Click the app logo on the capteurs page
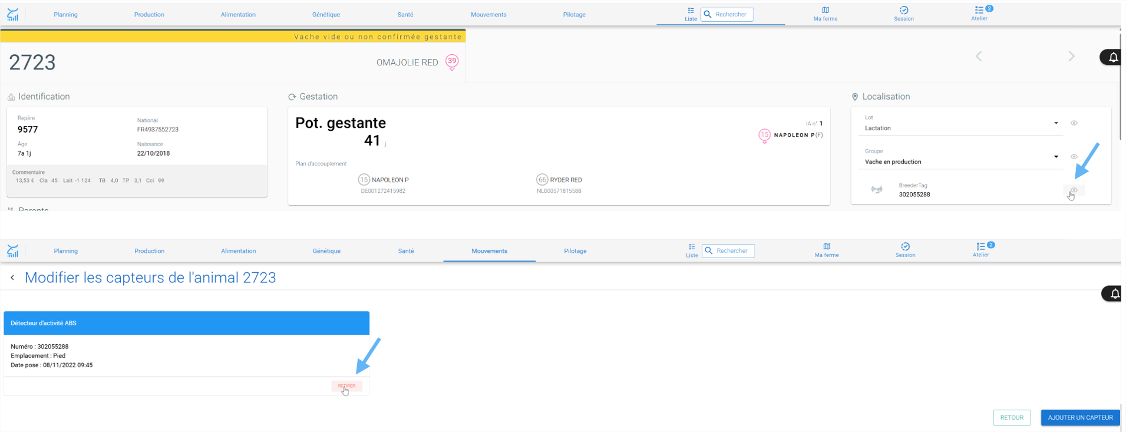Viewport: 1126px width, 432px height. [13, 251]
